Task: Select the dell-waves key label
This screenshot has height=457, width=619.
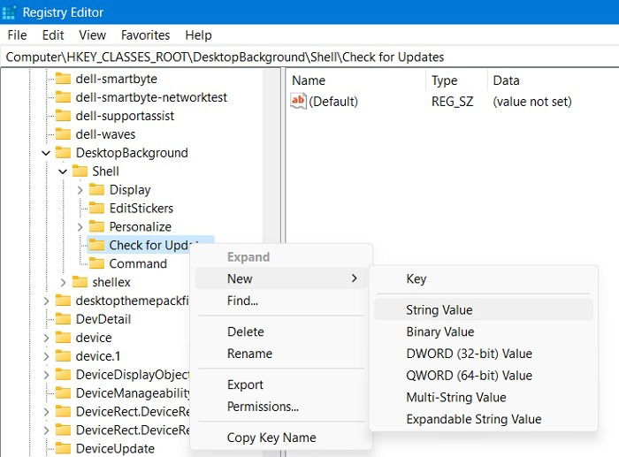Action: (x=105, y=134)
